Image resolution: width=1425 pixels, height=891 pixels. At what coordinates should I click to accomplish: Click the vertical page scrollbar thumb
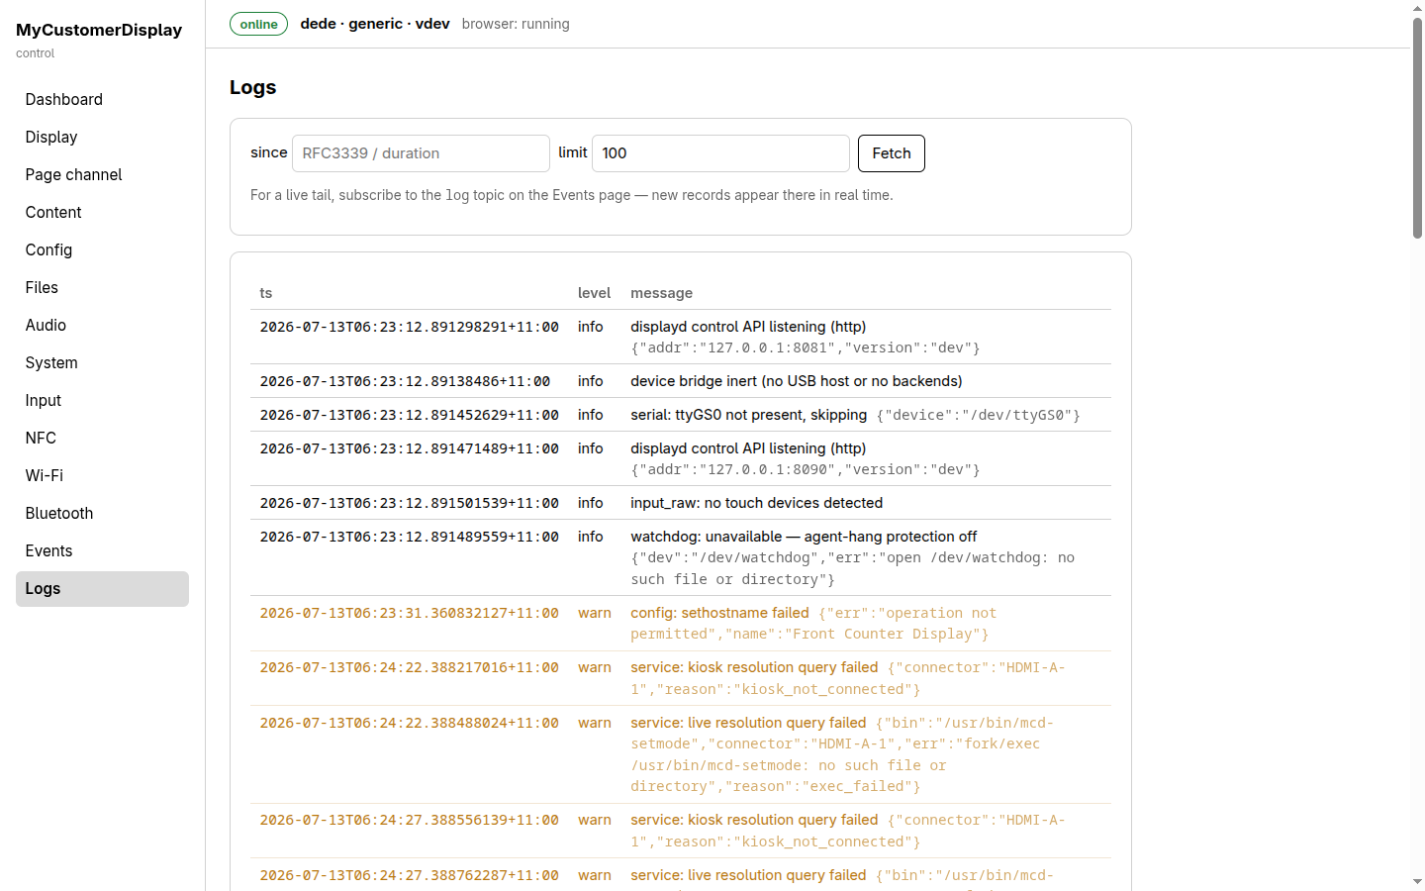[1417, 129]
